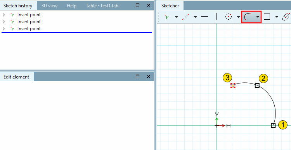Image resolution: width=291 pixels, height=150 pixels.
Task: Open the line tool dropdown arrow
Action: pos(195,17)
